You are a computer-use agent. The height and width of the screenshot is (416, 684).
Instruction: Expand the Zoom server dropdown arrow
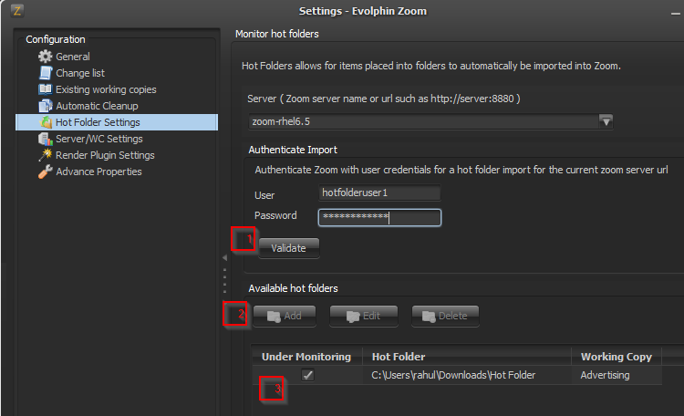tap(606, 121)
